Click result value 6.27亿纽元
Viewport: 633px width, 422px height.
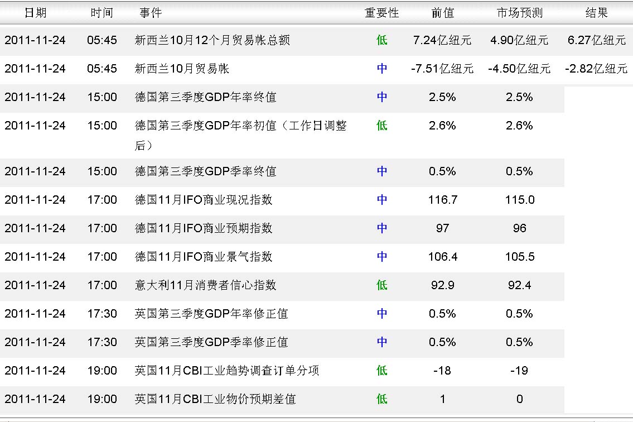pyautogui.click(x=596, y=40)
